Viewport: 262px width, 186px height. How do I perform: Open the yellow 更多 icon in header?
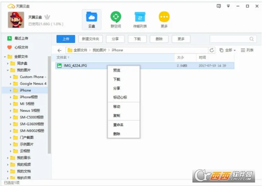[164, 20]
